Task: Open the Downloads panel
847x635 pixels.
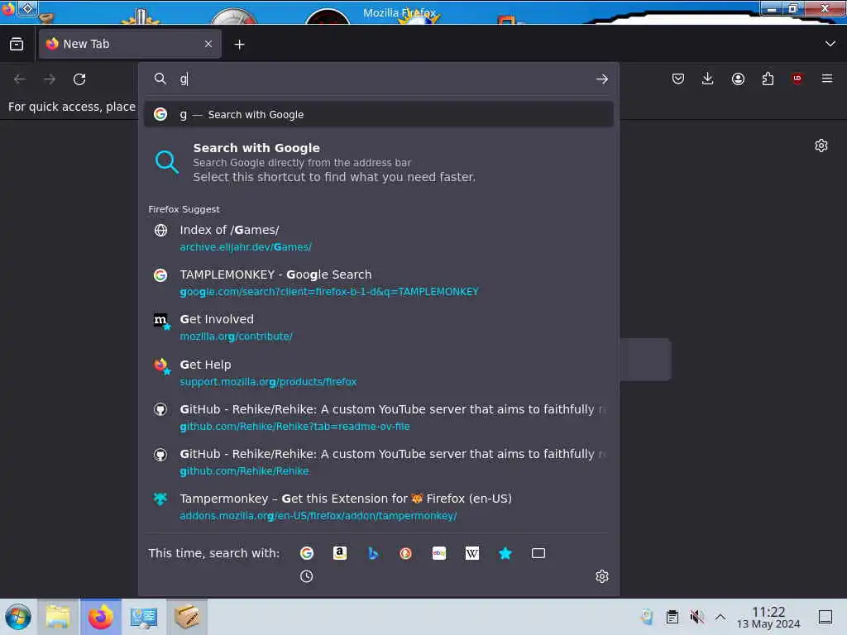Action: click(x=708, y=79)
